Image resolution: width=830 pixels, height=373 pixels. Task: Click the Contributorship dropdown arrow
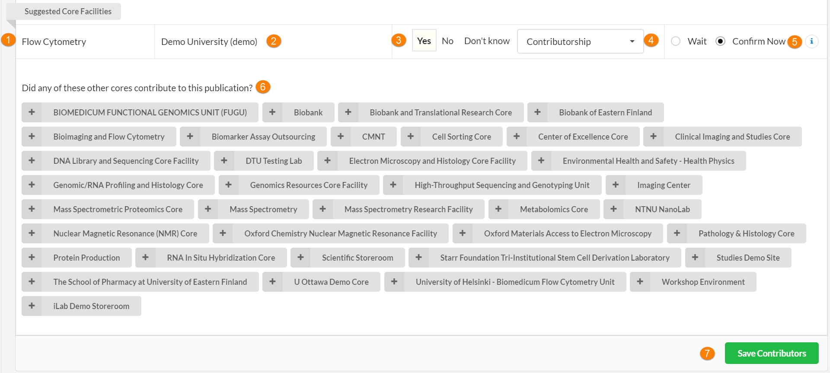pos(632,41)
